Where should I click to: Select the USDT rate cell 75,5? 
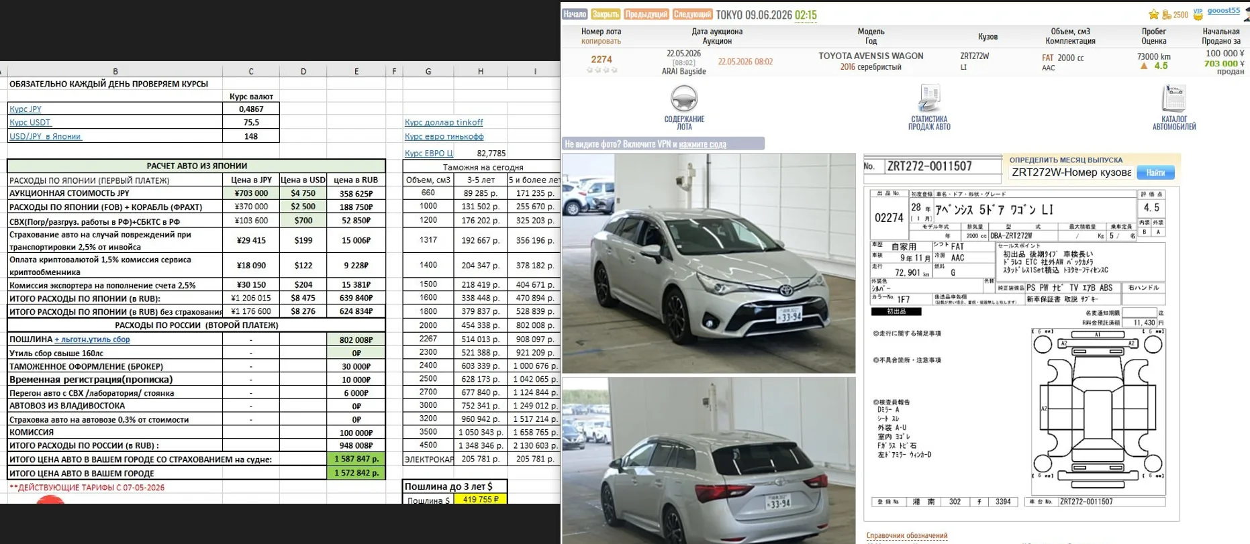click(251, 123)
